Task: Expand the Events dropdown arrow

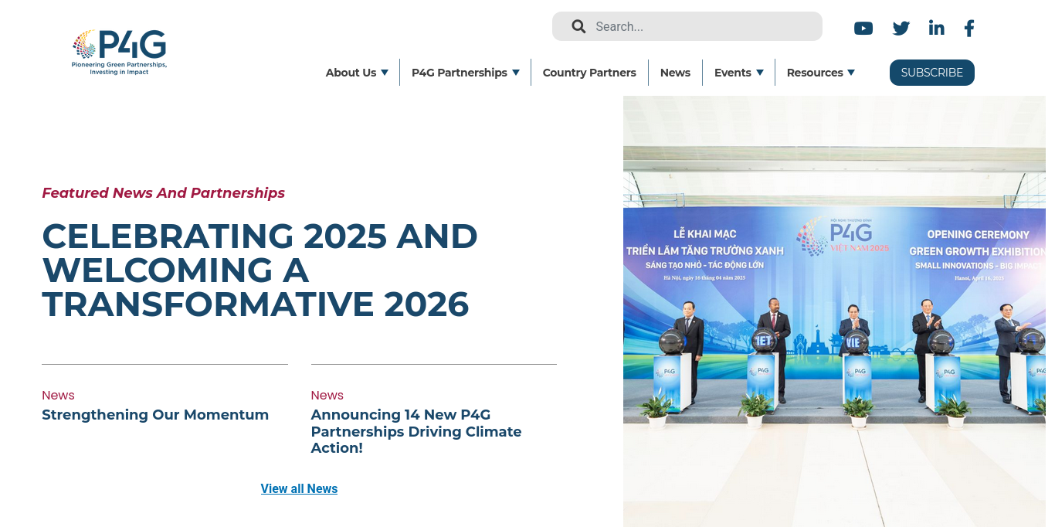Action: [760, 73]
